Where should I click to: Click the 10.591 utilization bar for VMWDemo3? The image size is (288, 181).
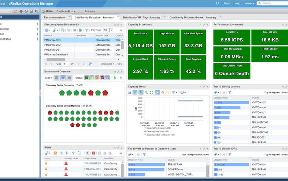[232, 103]
